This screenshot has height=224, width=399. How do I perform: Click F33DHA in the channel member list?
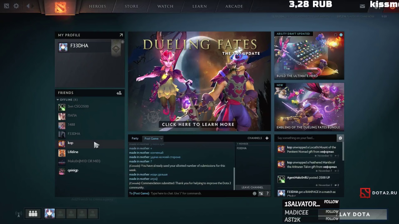[242, 148]
